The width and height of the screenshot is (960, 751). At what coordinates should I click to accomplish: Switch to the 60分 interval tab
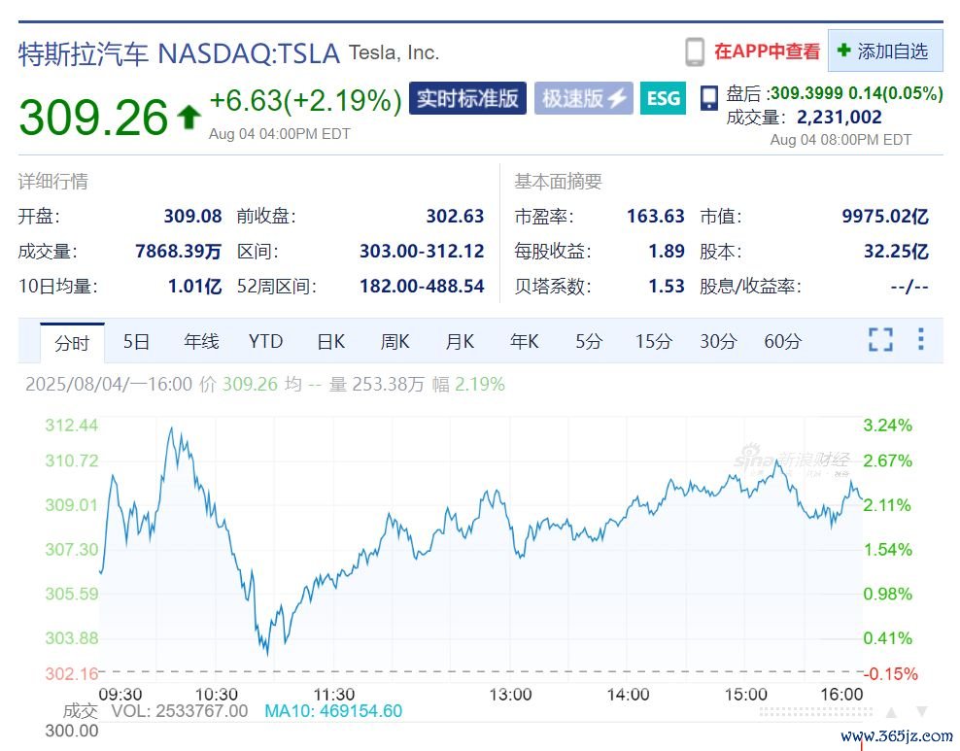pos(782,341)
